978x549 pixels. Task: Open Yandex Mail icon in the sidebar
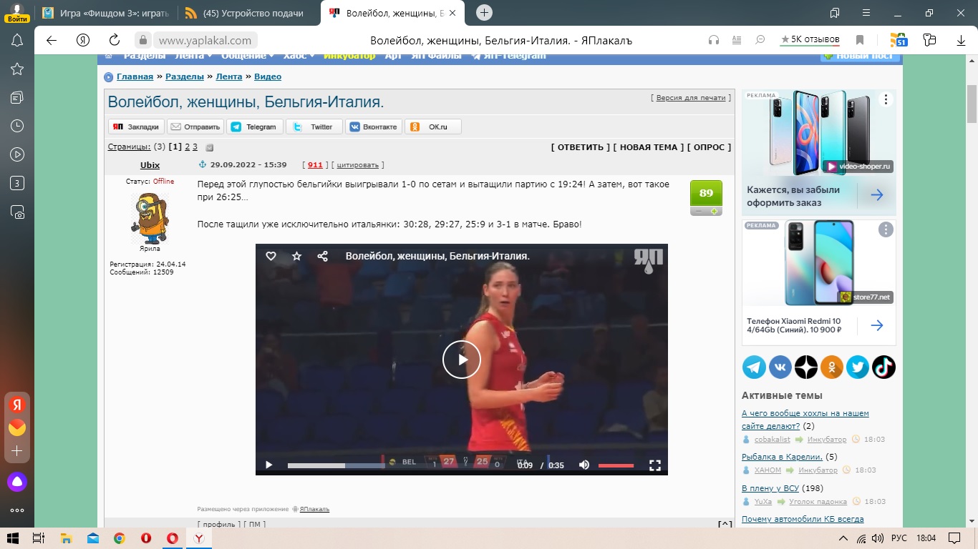click(x=17, y=427)
